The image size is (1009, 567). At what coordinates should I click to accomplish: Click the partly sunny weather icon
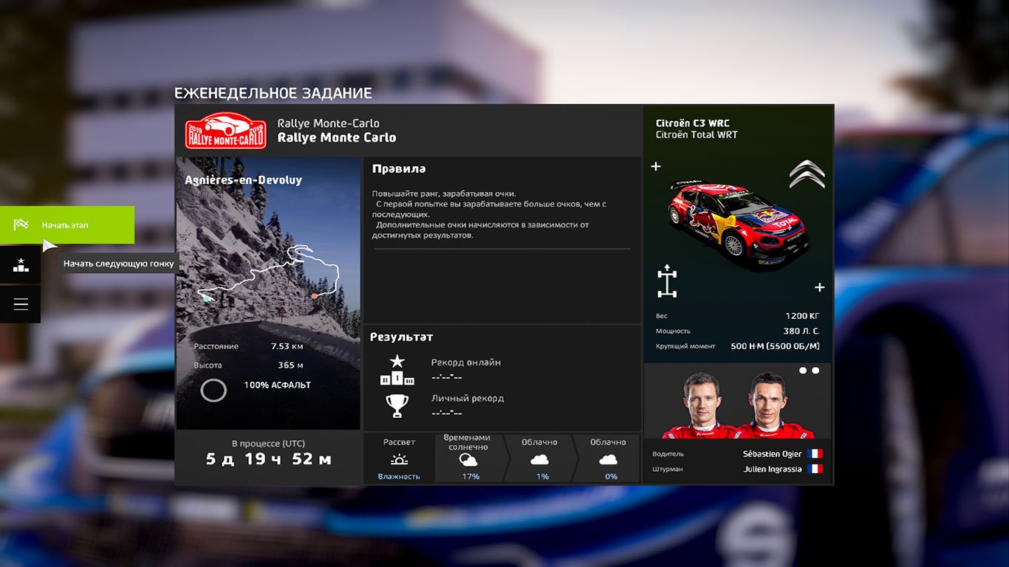(x=468, y=460)
